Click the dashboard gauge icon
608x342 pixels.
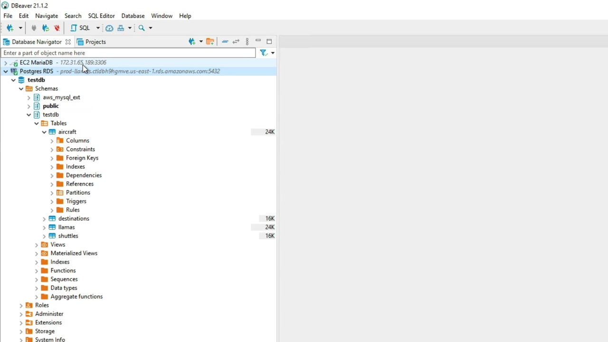pos(109,28)
